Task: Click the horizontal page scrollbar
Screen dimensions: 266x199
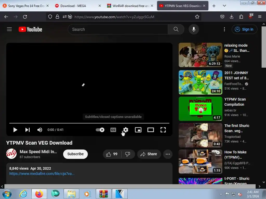Action: (130, 187)
